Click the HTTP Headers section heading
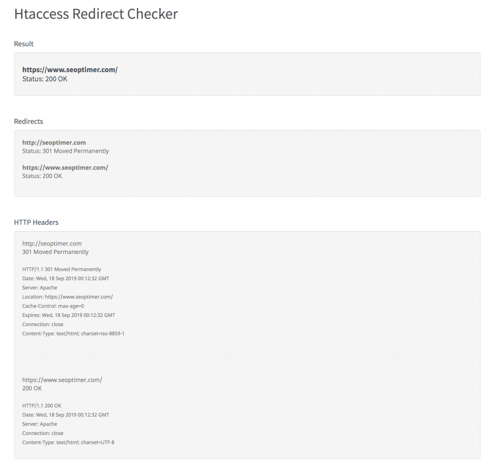The height and width of the screenshot is (465, 488). tap(36, 222)
